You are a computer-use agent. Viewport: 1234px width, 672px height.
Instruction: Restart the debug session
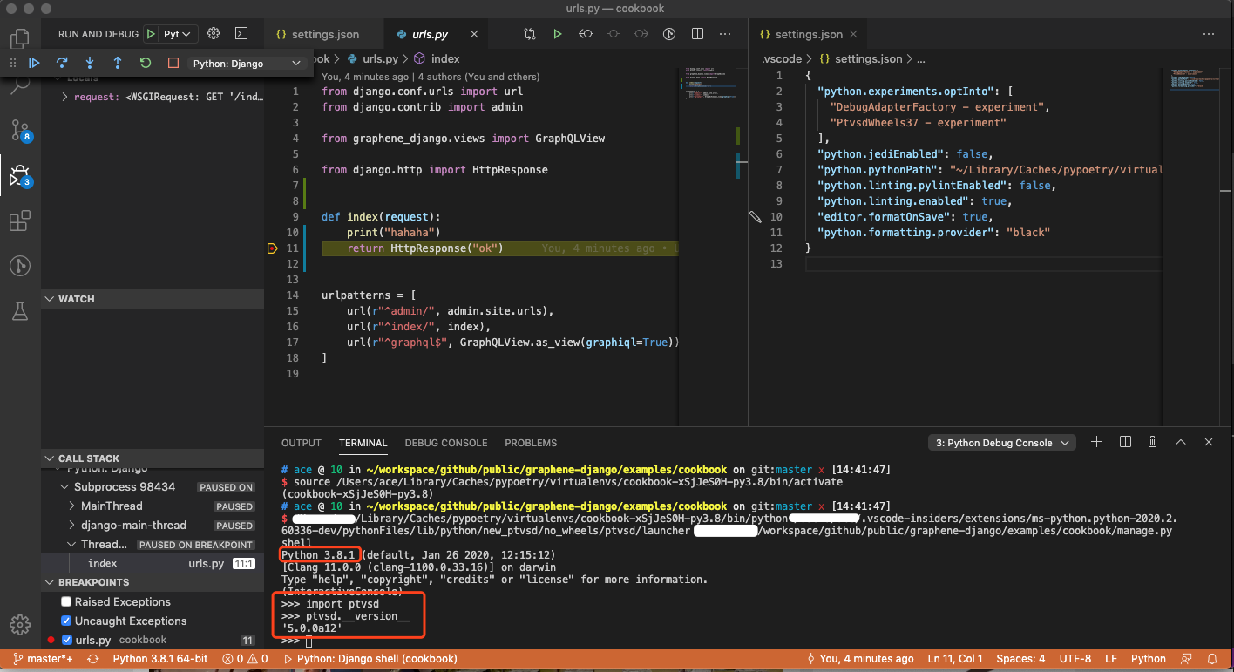[x=145, y=63]
